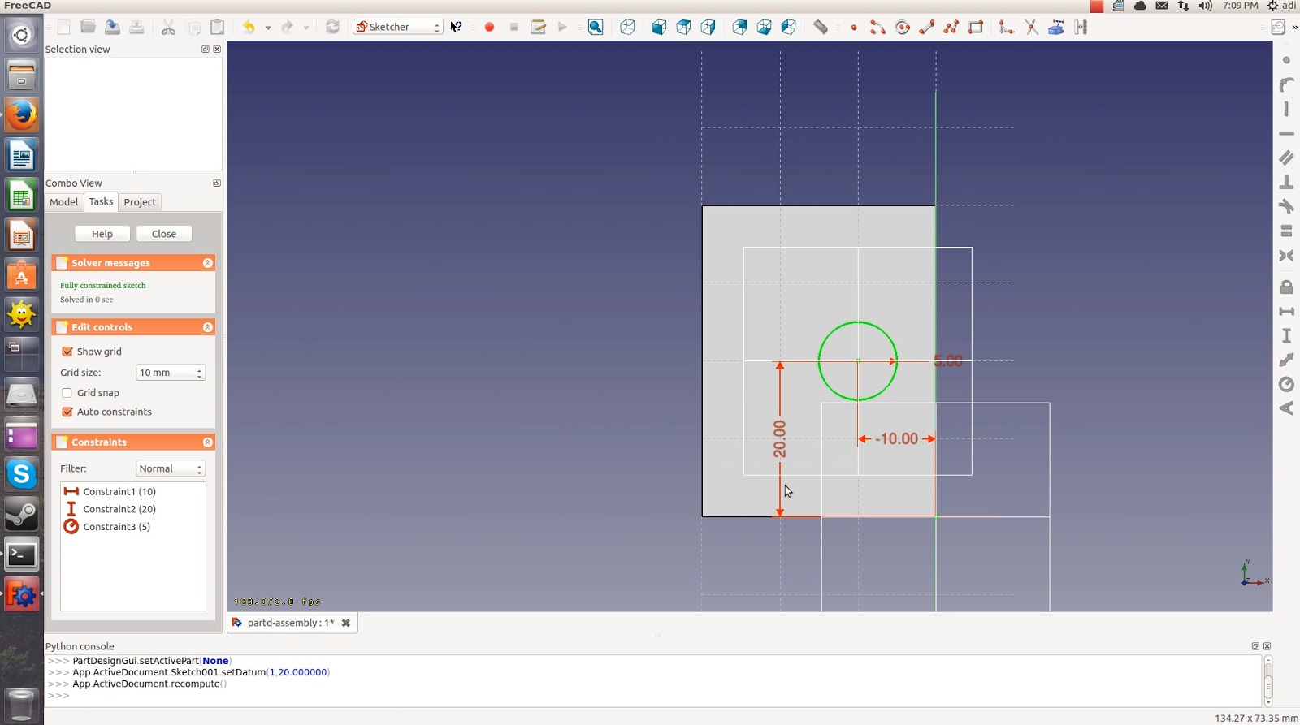Open the Grid size spinner box
1300x725 pixels.
click(x=171, y=373)
